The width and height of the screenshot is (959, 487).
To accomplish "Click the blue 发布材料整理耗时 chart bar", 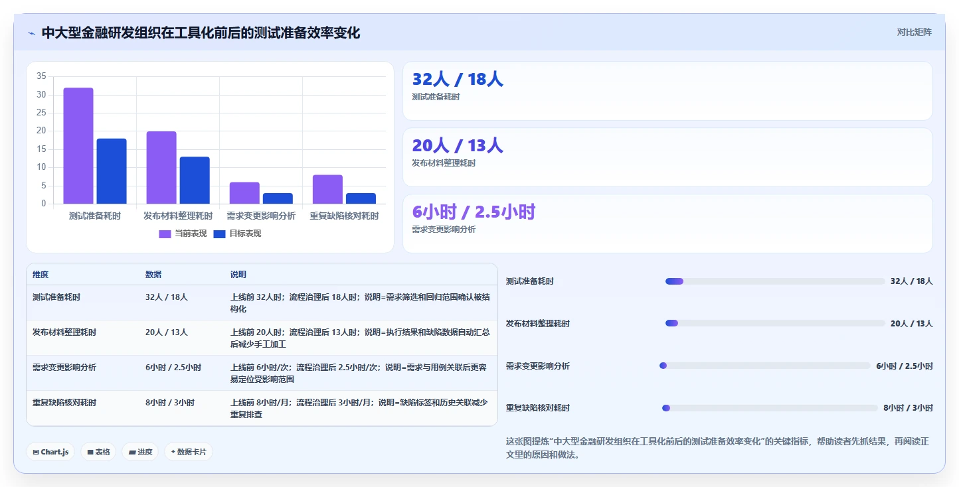I will pos(195,180).
